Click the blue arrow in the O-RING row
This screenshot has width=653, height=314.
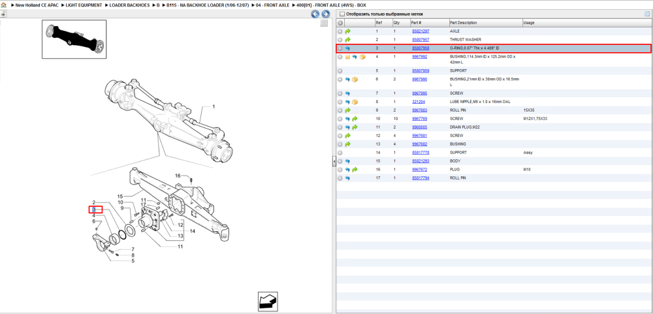[347, 48]
